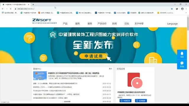Screen dimensions: 189x106
Task: Open the 服务 menu
Action: point(77,24)
